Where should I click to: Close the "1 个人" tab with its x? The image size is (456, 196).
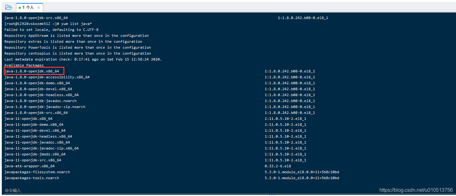point(38,7)
